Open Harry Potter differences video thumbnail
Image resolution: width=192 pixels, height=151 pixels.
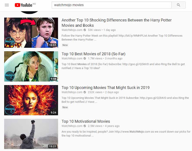(x=31, y=33)
